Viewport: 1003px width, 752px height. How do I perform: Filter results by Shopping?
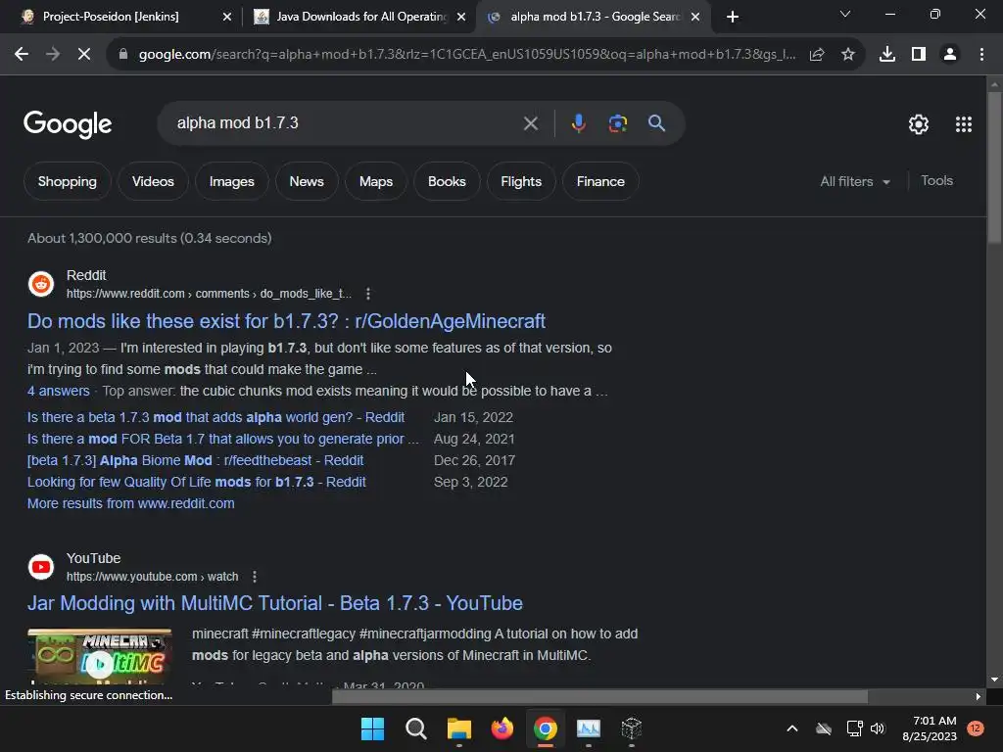pyautogui.click(x=68, y=181)
